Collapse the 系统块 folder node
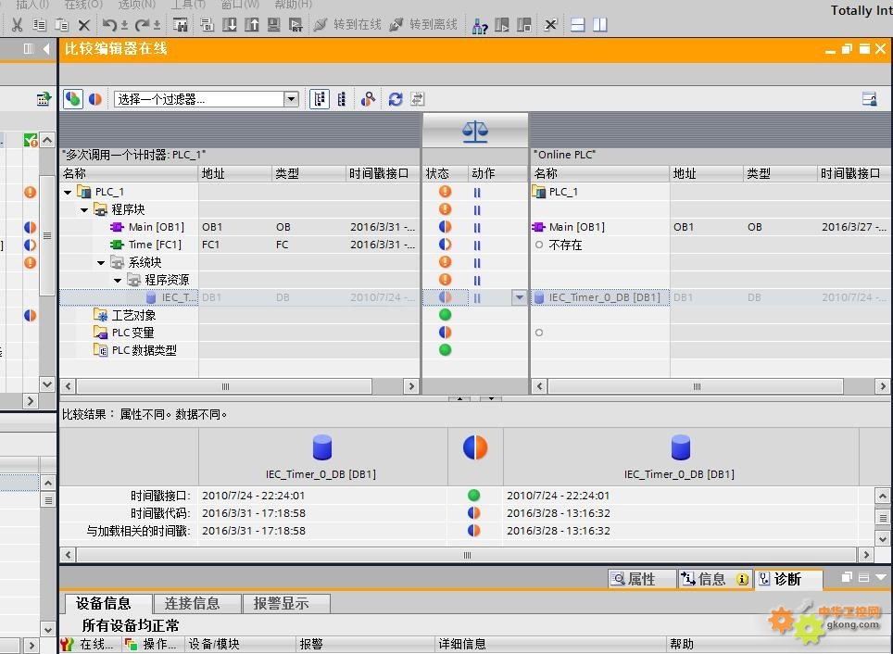This screenshot has width=893, height=654. click(101, 263)
